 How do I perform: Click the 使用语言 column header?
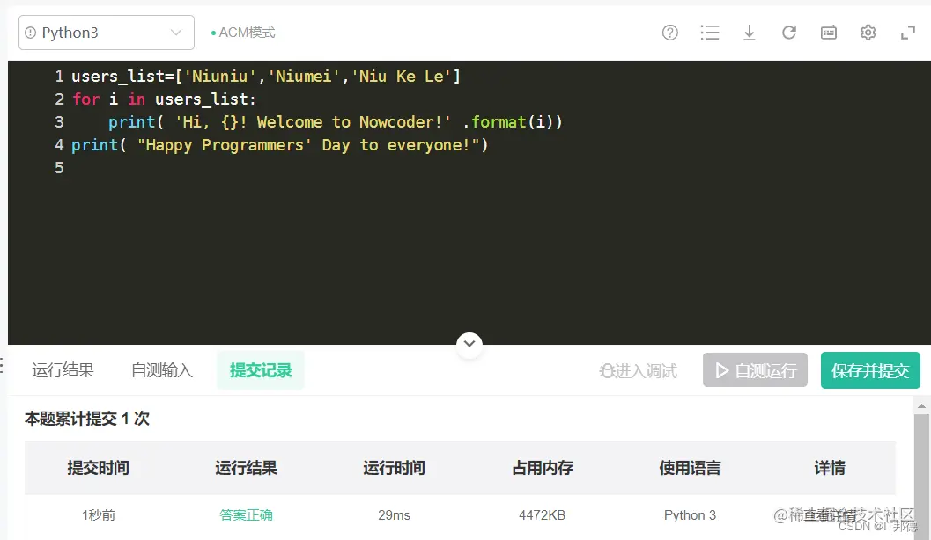click(x=690, y=468)
